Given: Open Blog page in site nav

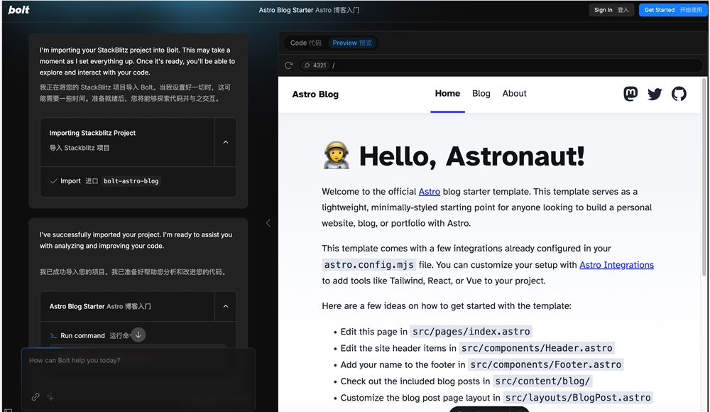Looking at the screenshot, I should coord(481,93).
